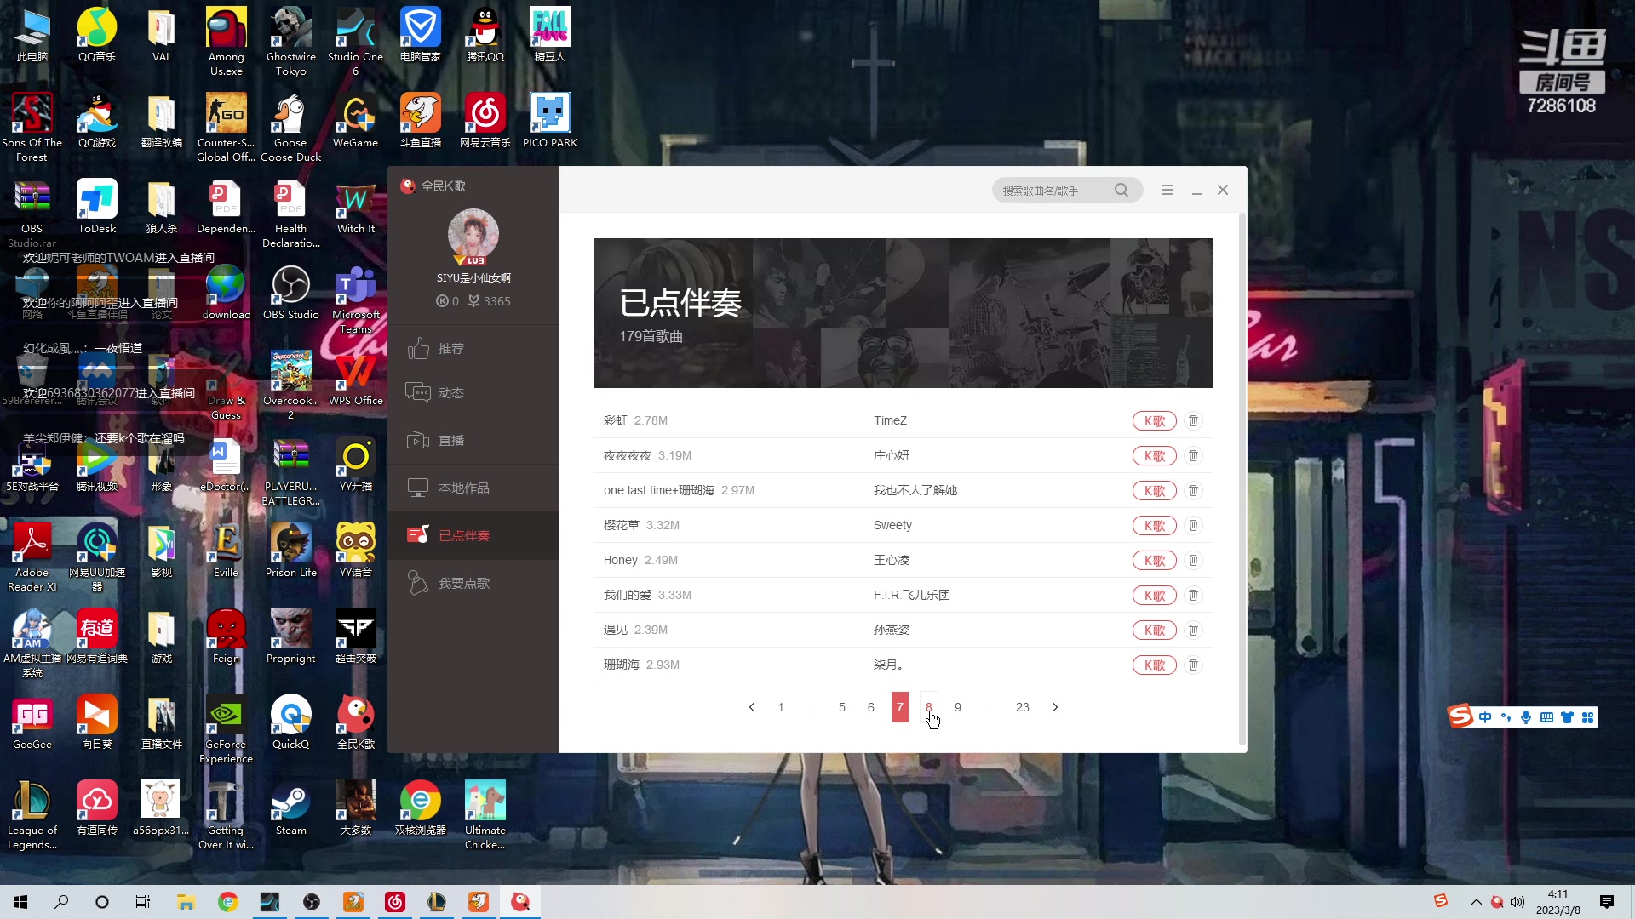Switch to the 已点伴奏 sidebar entry
This screenshot has height=919, width=1635.
(x=463, y=535)
